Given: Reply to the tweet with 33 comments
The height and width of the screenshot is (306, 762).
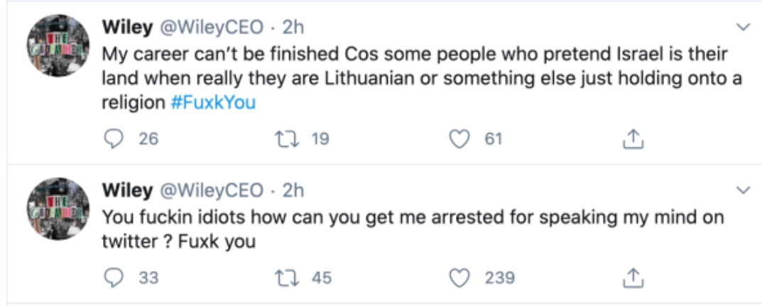Looking at the screenshot, I should [114, 278].
